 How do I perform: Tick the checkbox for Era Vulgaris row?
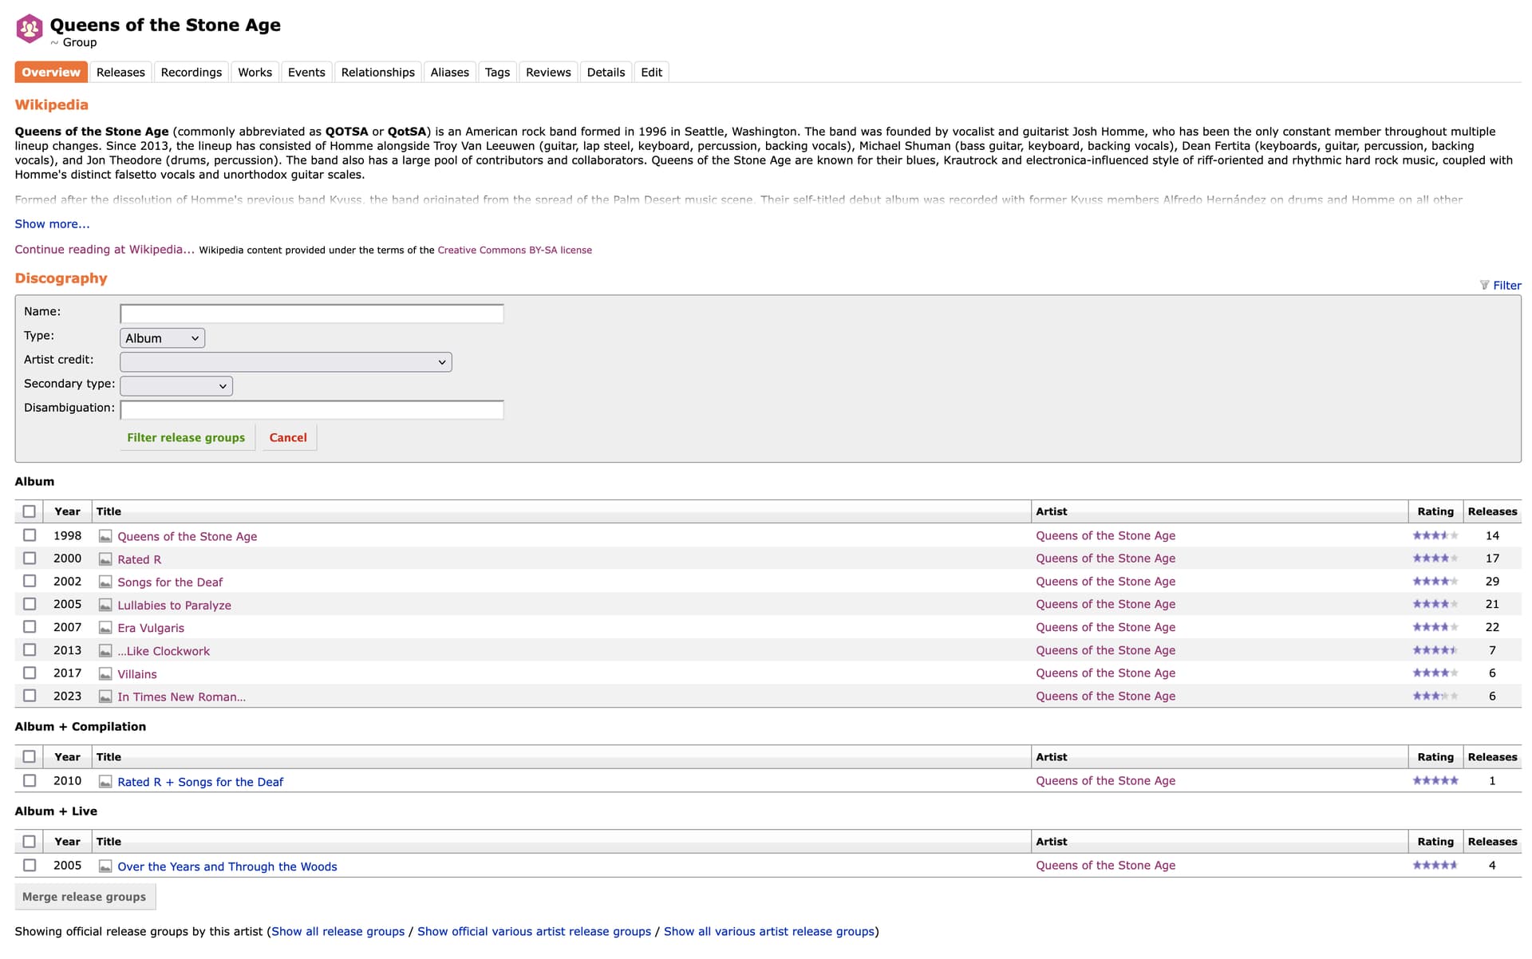30,627
